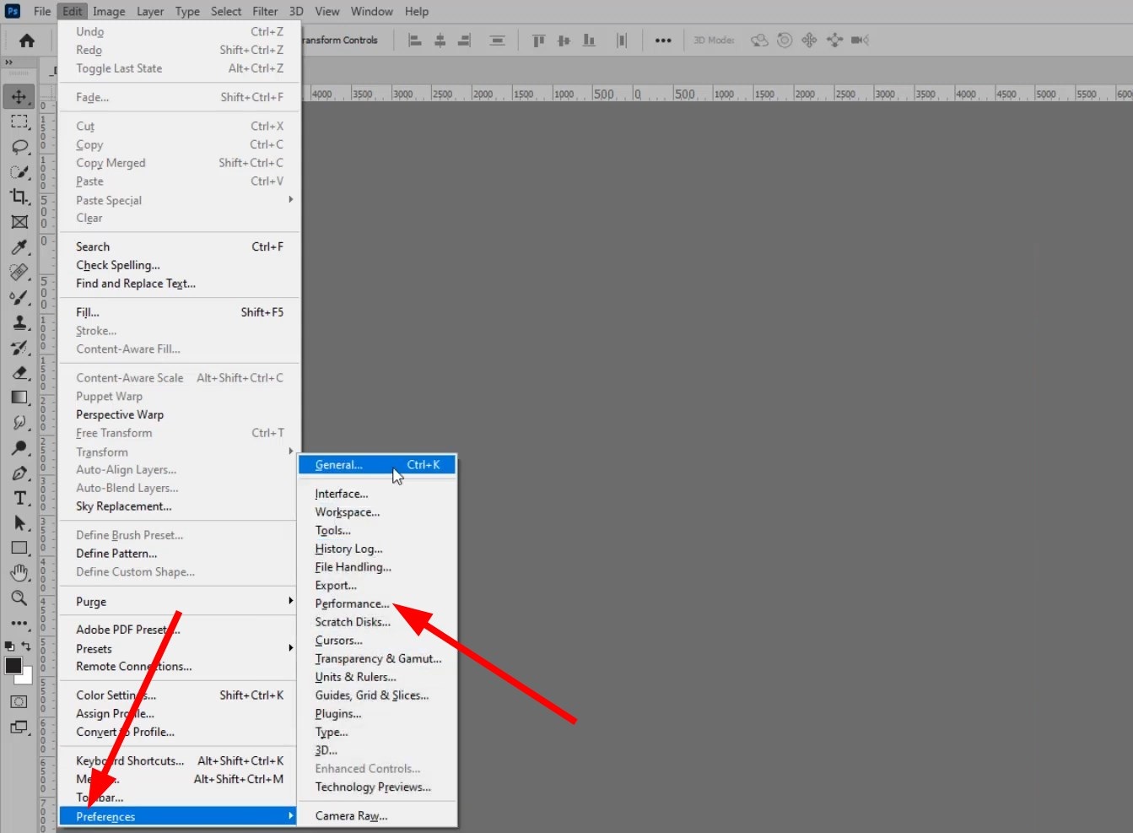Open the View menu
Screen dimensions: 1133x833
(x=327, y=11)
